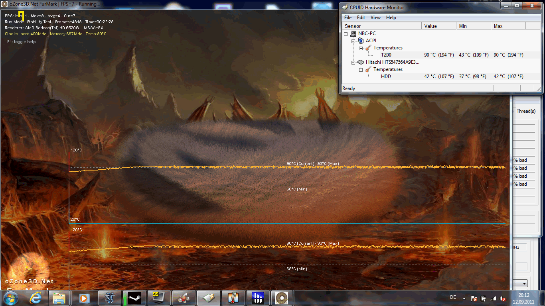Open the wireless network signal tray icon
Screen dimensions: 545x306
pos(493,298)
